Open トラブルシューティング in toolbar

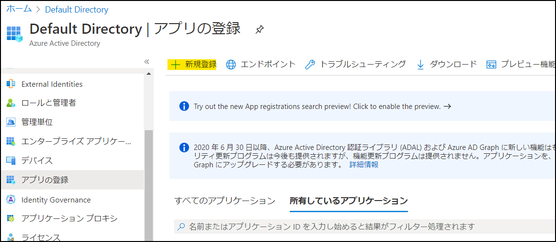[355, 65]
